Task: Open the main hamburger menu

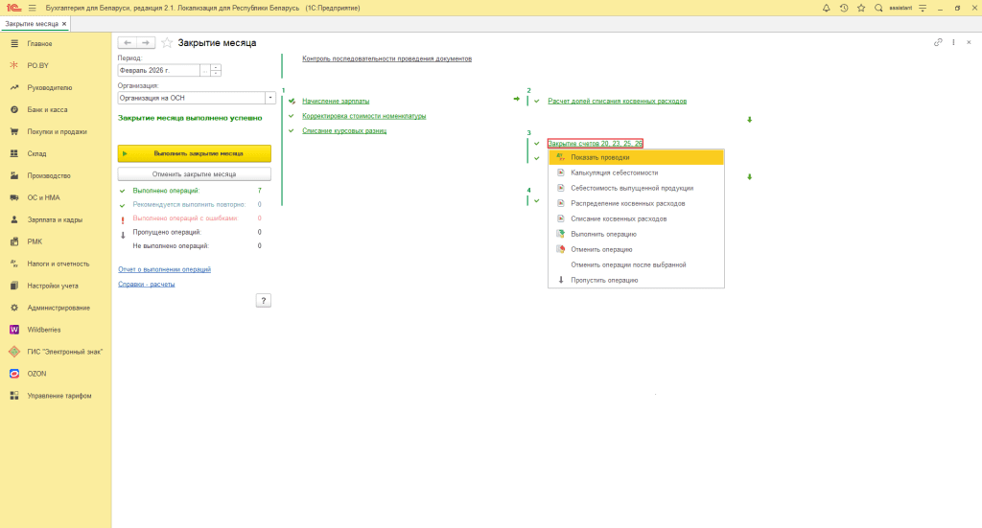Action: tap(32, 8)
